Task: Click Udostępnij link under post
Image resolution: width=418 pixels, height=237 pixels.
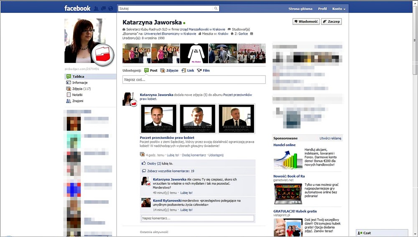Action: [x=216, y=155]
